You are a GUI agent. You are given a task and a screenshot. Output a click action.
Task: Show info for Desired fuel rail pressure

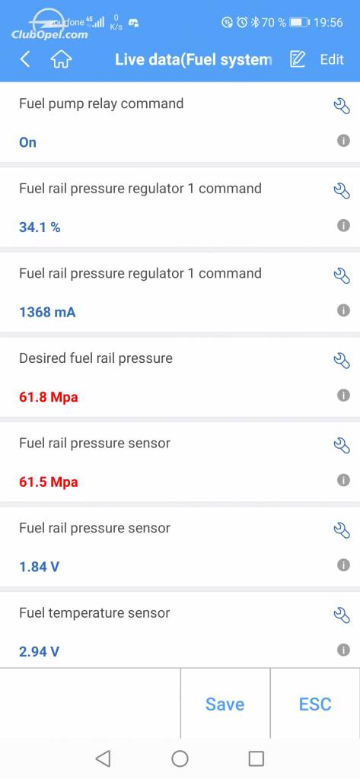pyautogui.click(x=343, y=396)
